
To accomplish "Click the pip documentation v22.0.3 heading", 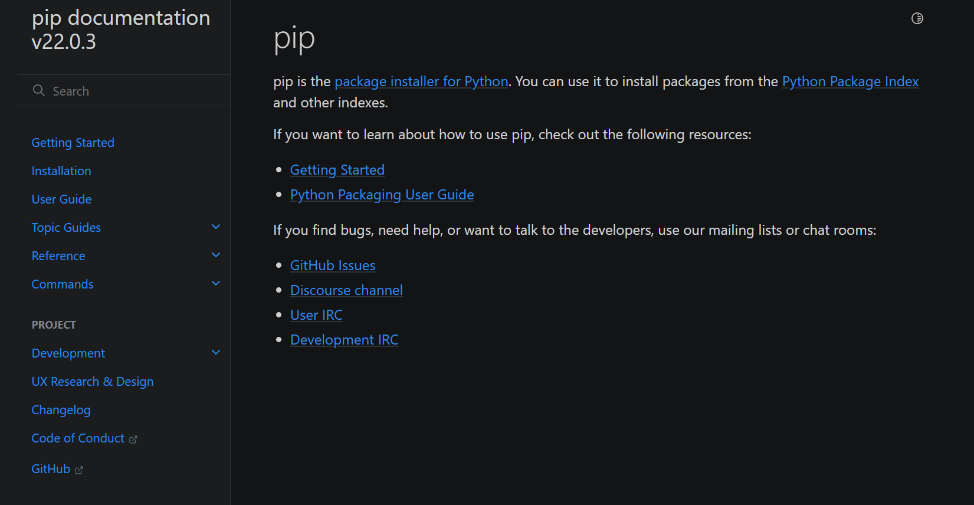I will pyautogui.click(x=120, y=29).
